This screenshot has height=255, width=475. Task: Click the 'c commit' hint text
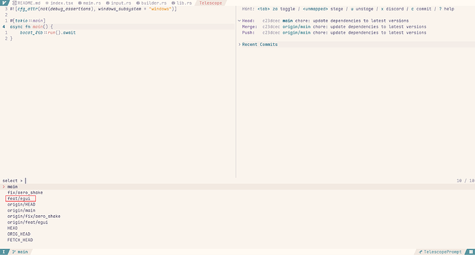421,9
